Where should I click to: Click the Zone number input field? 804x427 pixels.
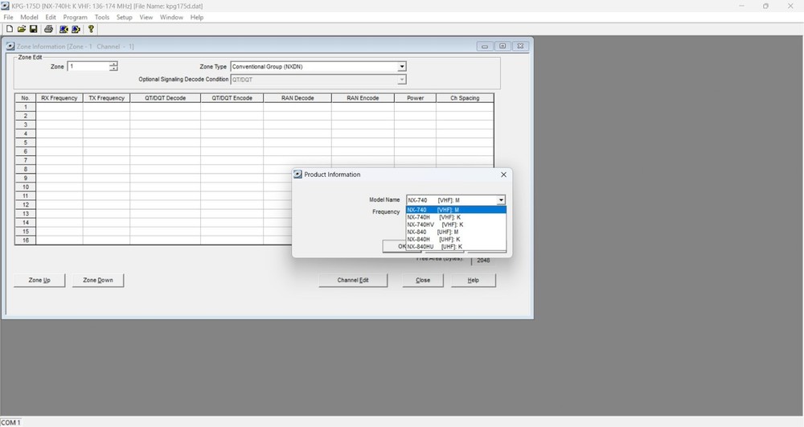click(x=88, y=67)
